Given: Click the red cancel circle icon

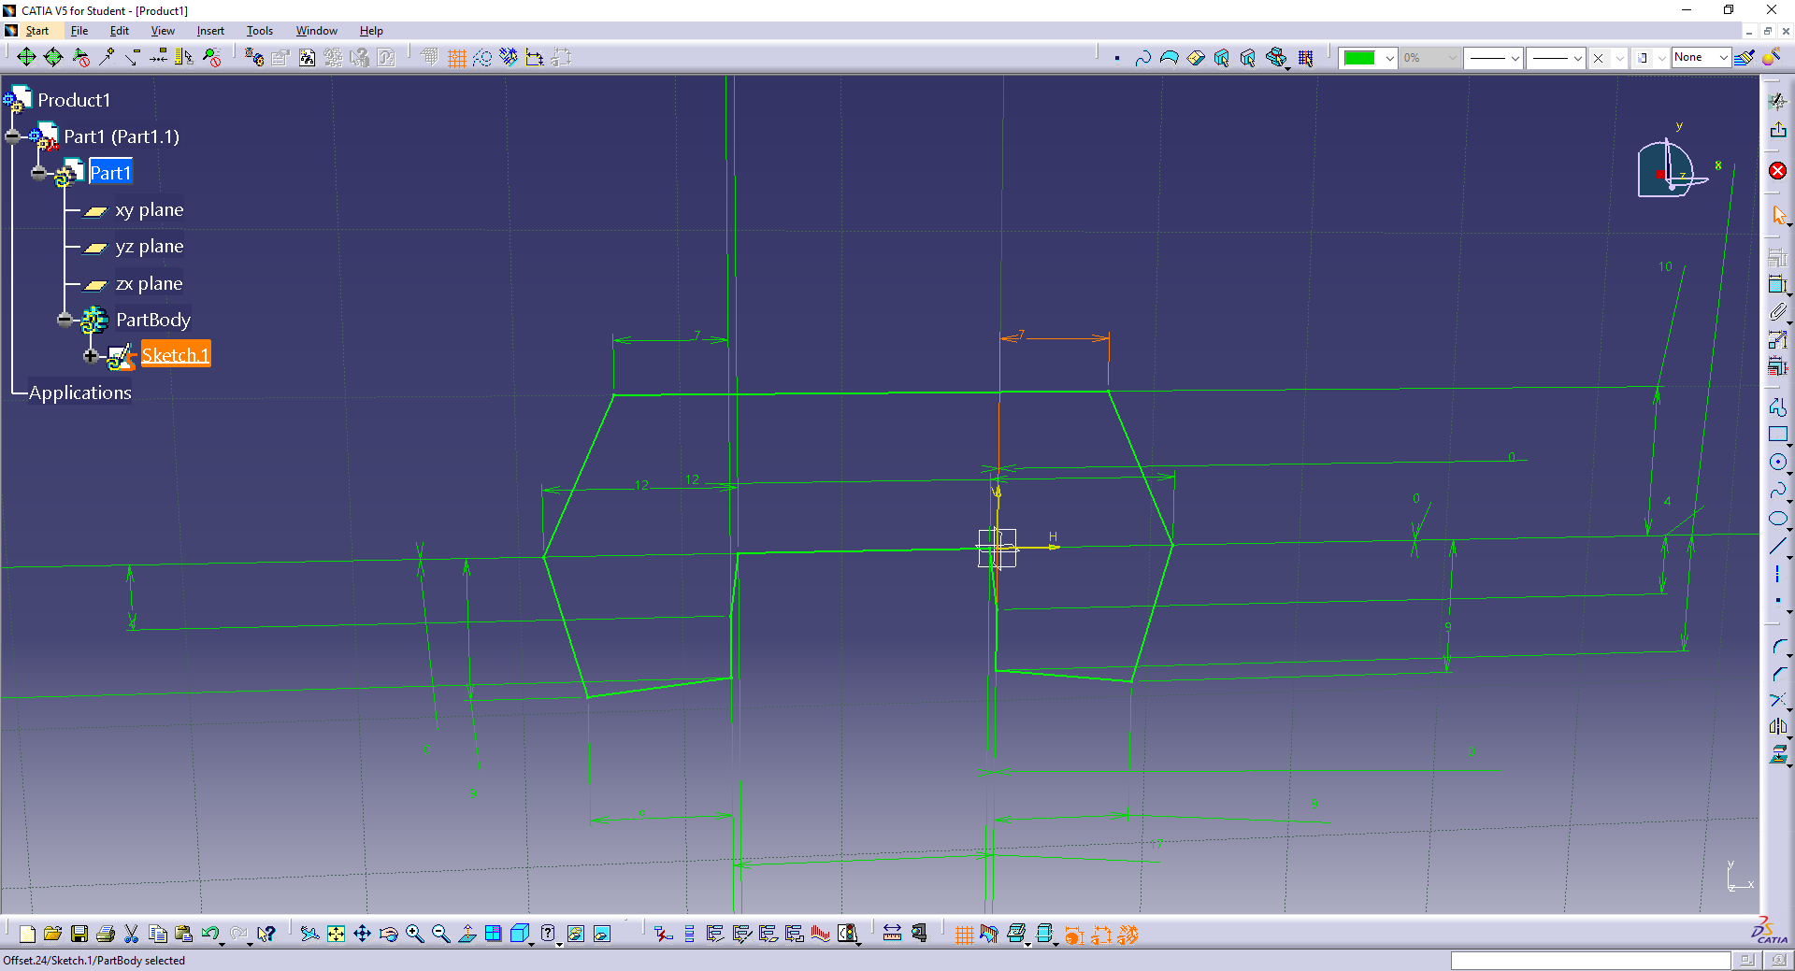Looking at the screenshot, I should (1777, 171).
